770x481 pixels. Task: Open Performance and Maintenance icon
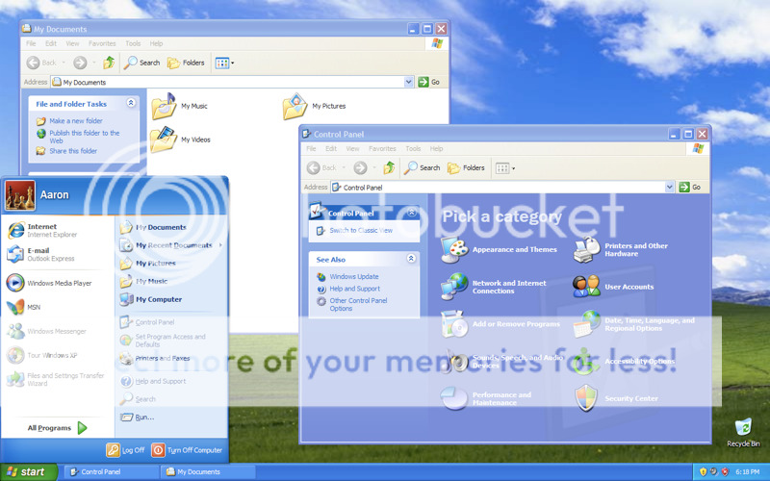(454, 398)
